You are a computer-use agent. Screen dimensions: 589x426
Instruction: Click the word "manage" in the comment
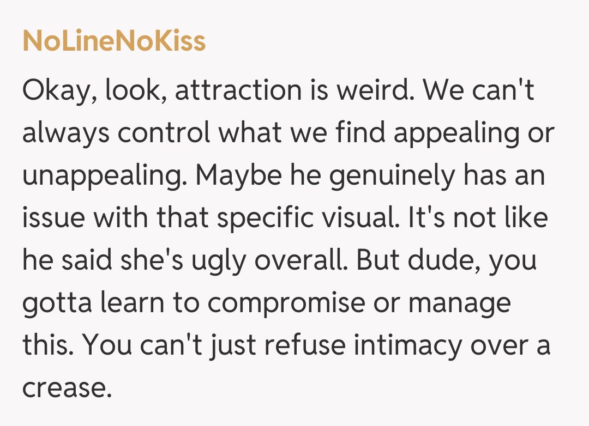pyautogui.click(x=460, y=303)
